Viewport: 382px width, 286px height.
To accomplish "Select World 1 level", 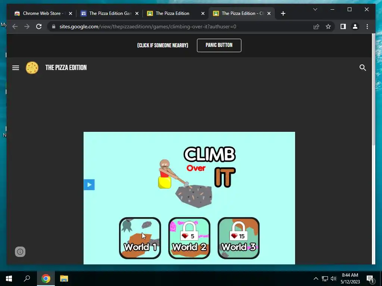I will pyautogui.click(x=140, y=238).
